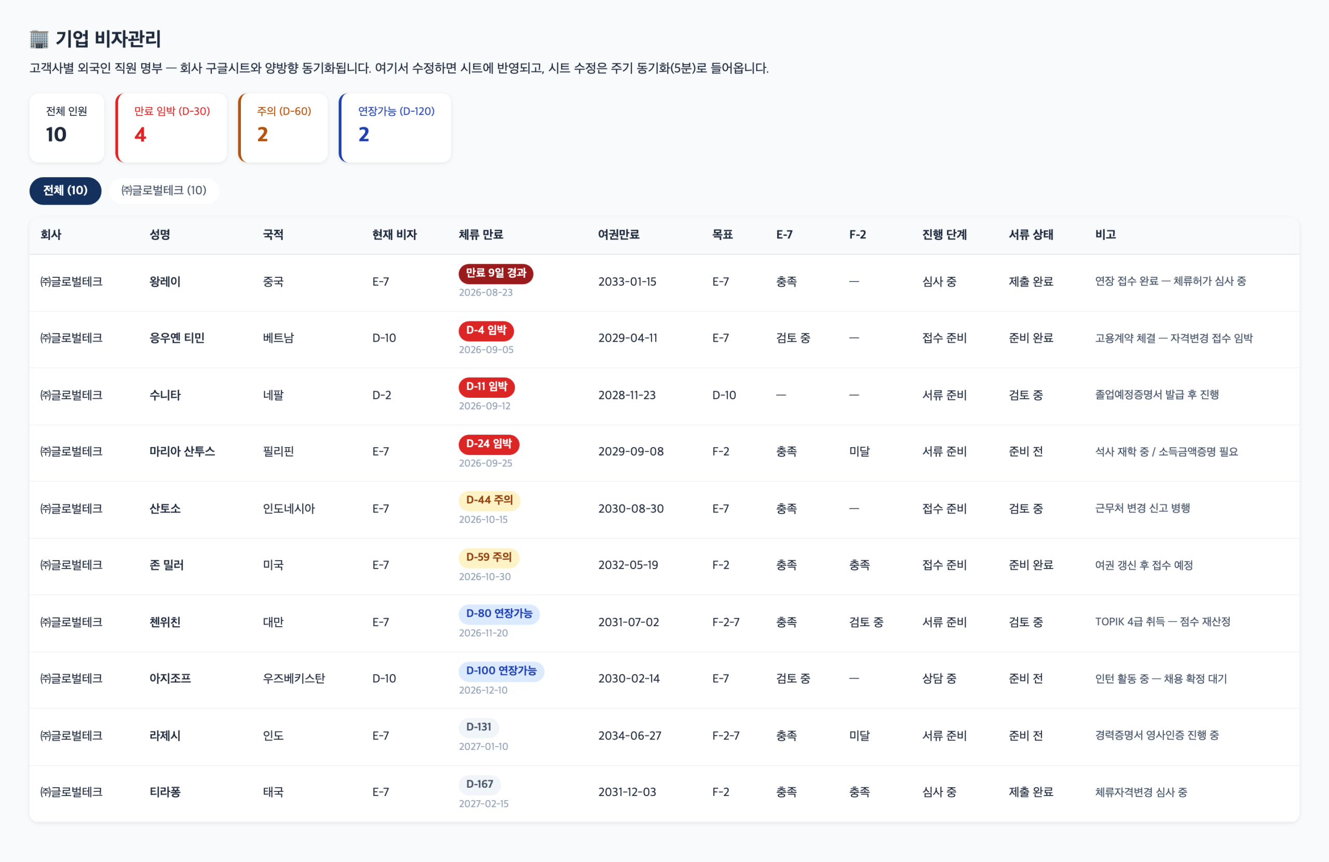Click the building icon beside 기업 비자관리
The image size is (1329, 862).
39,39
